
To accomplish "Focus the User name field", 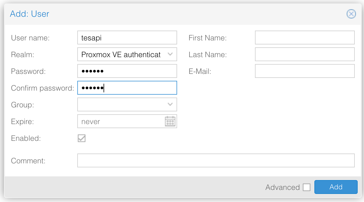I will [x=127, y=38].
